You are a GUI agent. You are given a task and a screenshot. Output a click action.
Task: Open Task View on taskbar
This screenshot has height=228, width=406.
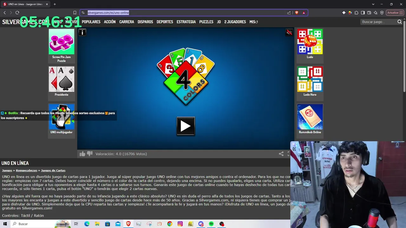pyautogui.click(x=76, y=224)
